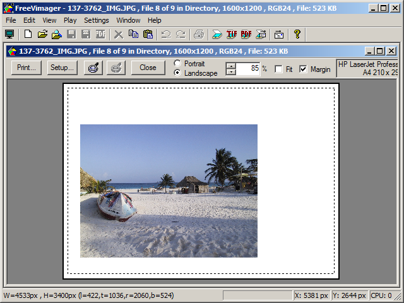
Task: Select the Landscape orientation option
Action: tap(177, 73)
